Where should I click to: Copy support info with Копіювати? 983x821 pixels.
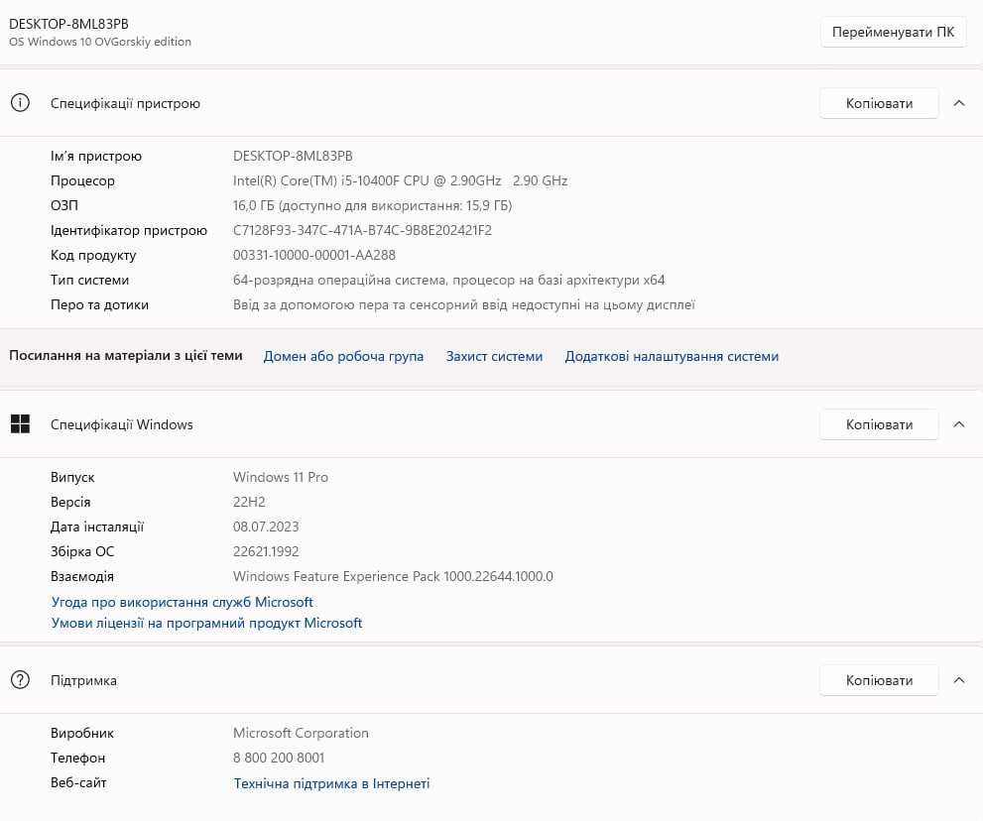(879, 680)
